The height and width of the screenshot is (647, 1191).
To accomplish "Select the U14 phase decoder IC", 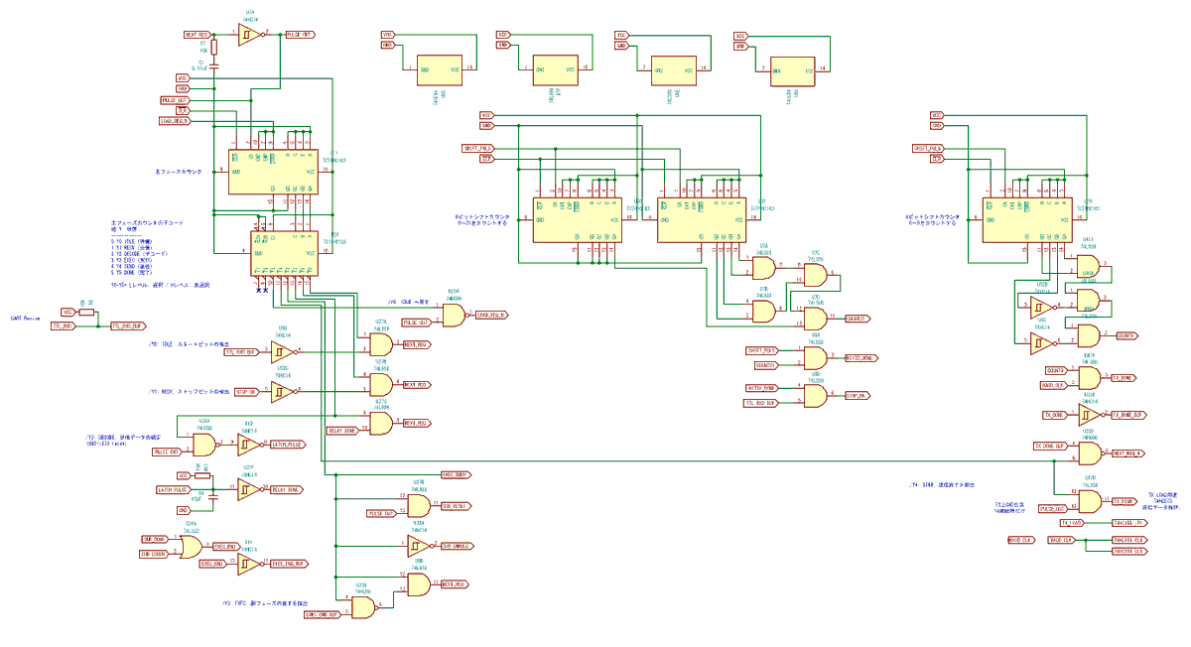I will [x=283, y=254].
